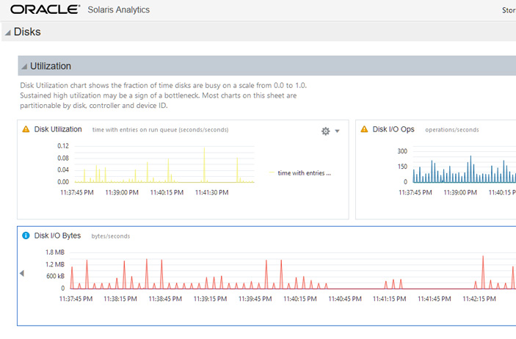Click the Disk I/O Bytes info icon
Screen dimensions: 516x339
pyautogui.click(x=26, y=236)
